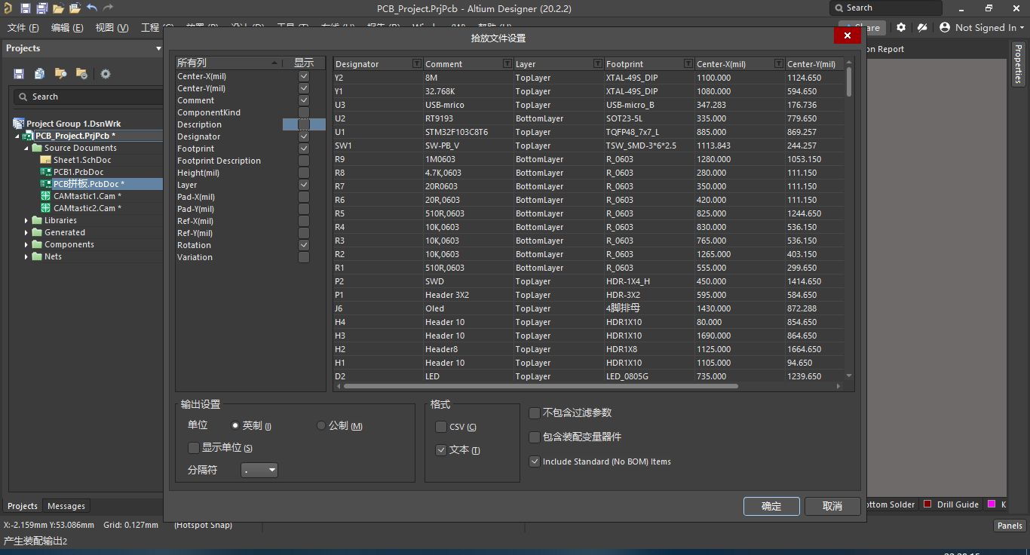Click the save icon in Projects panel toolbar
Viewport: 1030px width, 555px height.
pos(19,73)
